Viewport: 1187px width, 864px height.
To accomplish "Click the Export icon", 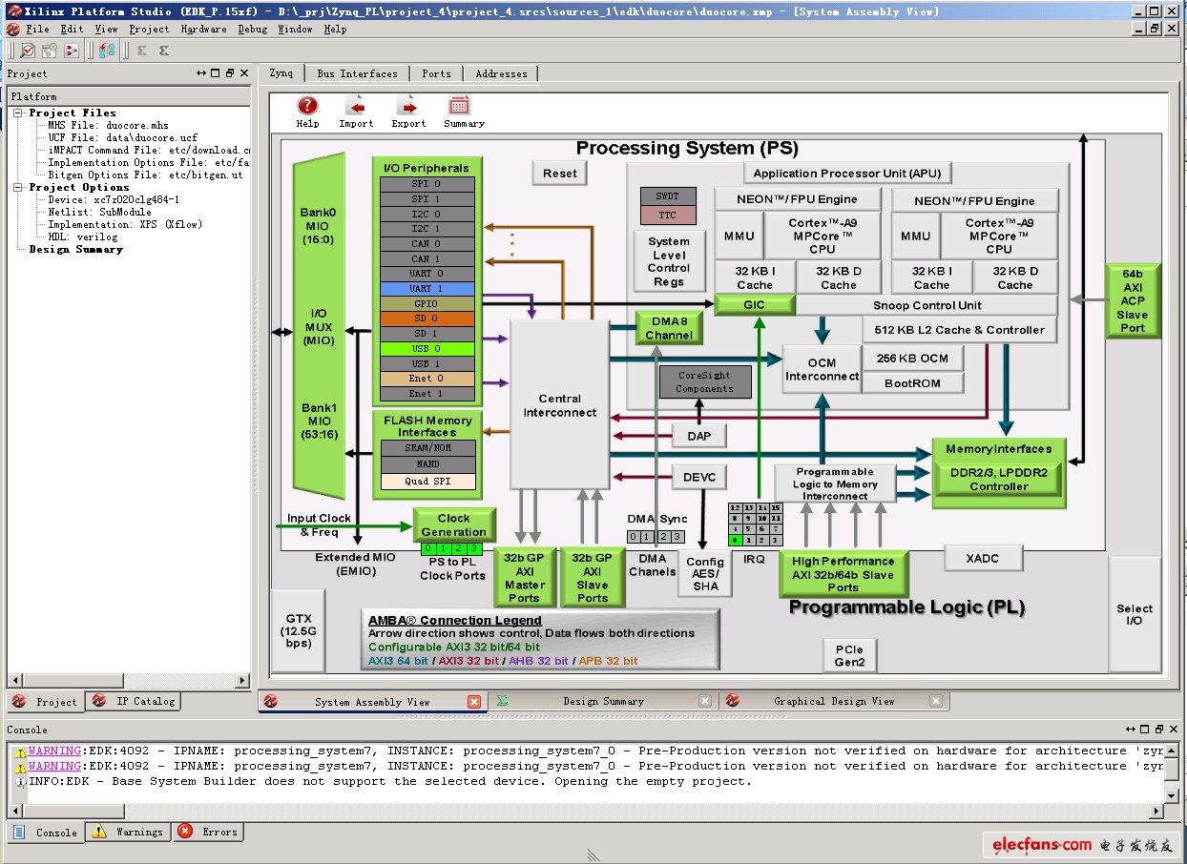I will tap(408, 107).
